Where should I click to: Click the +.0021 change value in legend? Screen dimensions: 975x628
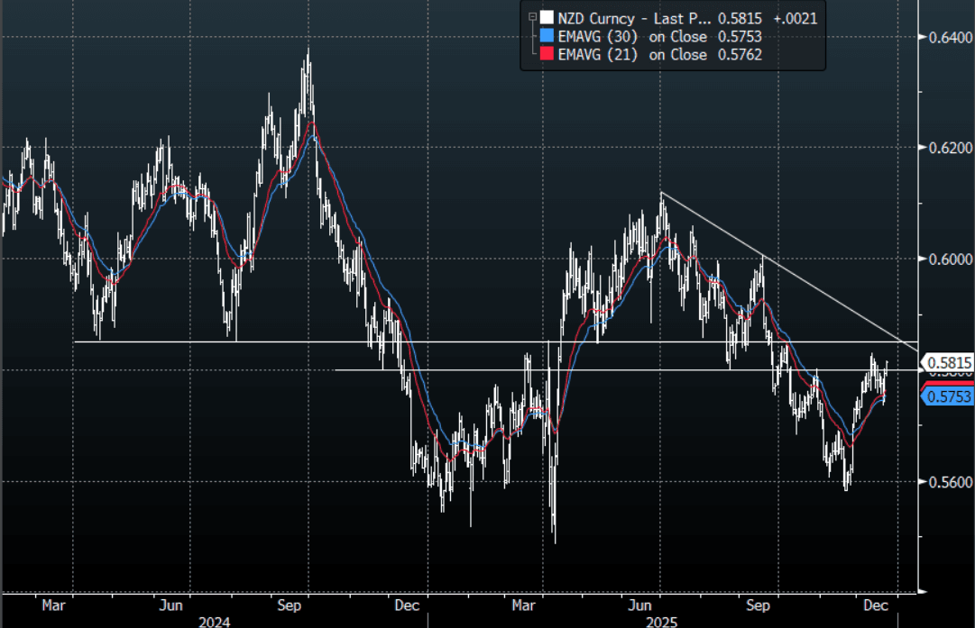(x=796, y=18)
